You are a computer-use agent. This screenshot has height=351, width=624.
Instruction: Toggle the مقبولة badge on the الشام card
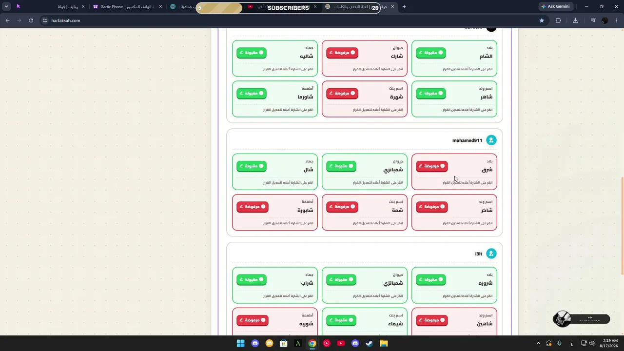point(430,53)
